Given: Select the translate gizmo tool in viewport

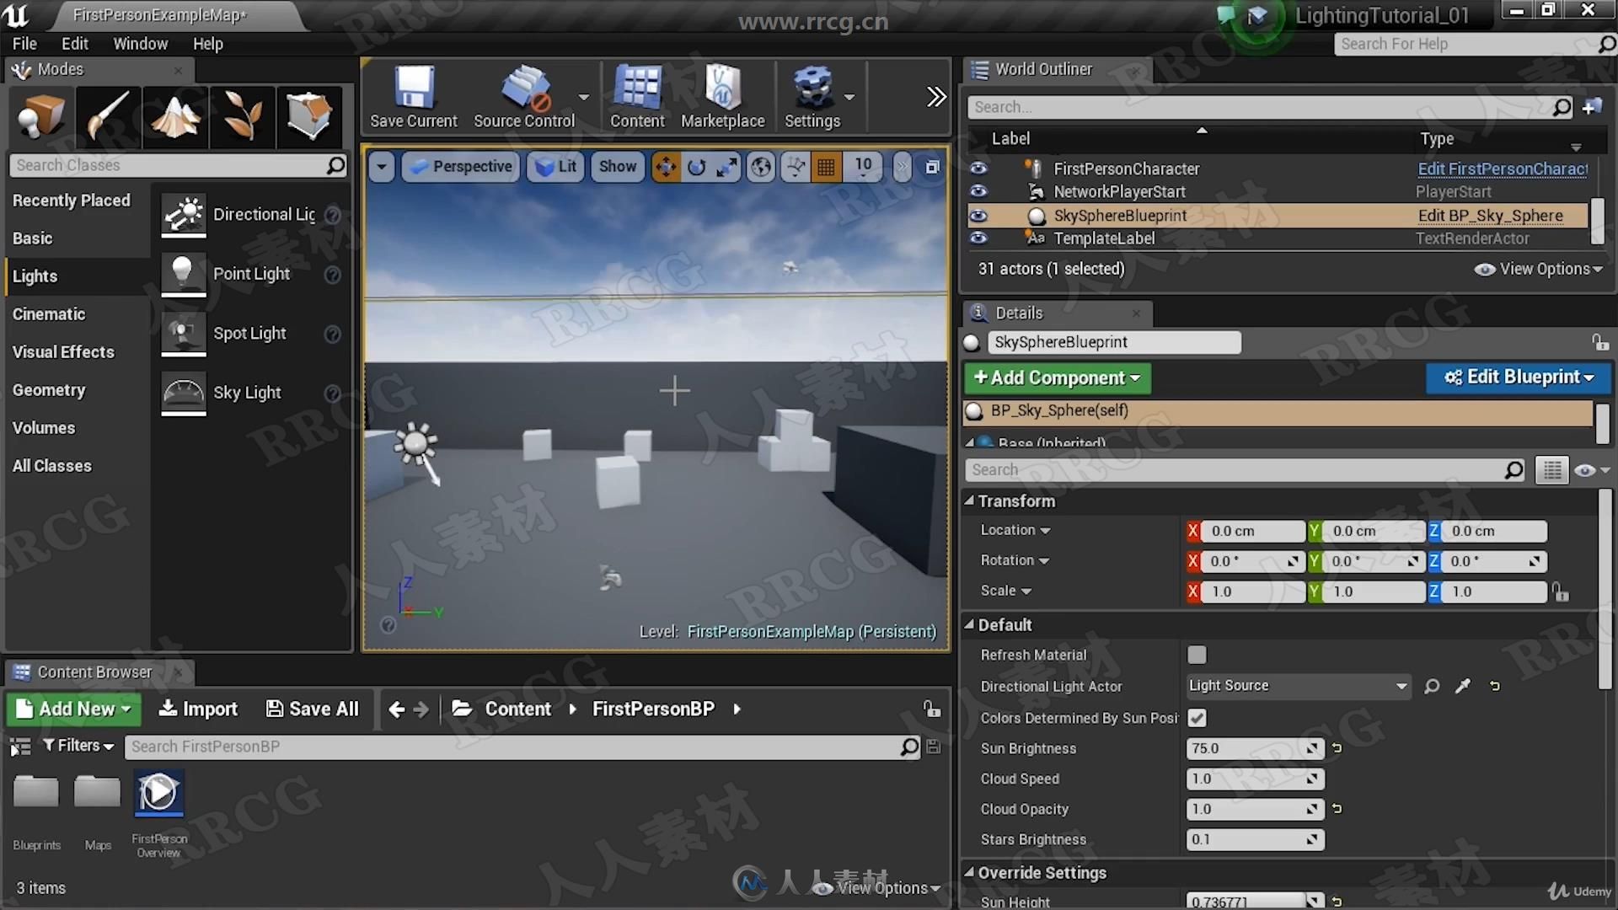Looking at the screenshot, I should pos(666,167).
